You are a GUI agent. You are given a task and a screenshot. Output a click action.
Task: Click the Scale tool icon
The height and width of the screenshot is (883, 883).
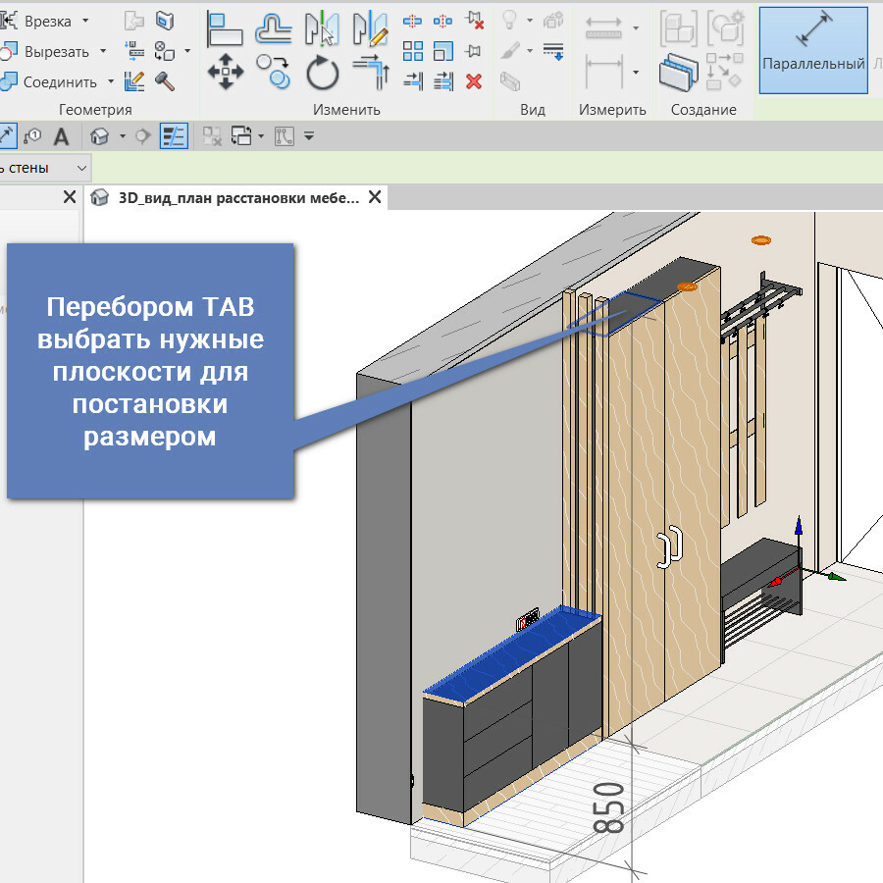[443, 51]
